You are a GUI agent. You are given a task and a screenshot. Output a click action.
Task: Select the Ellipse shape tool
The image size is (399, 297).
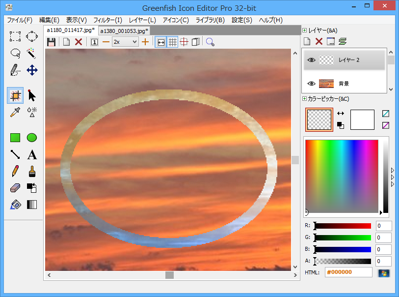coord(32,138)
